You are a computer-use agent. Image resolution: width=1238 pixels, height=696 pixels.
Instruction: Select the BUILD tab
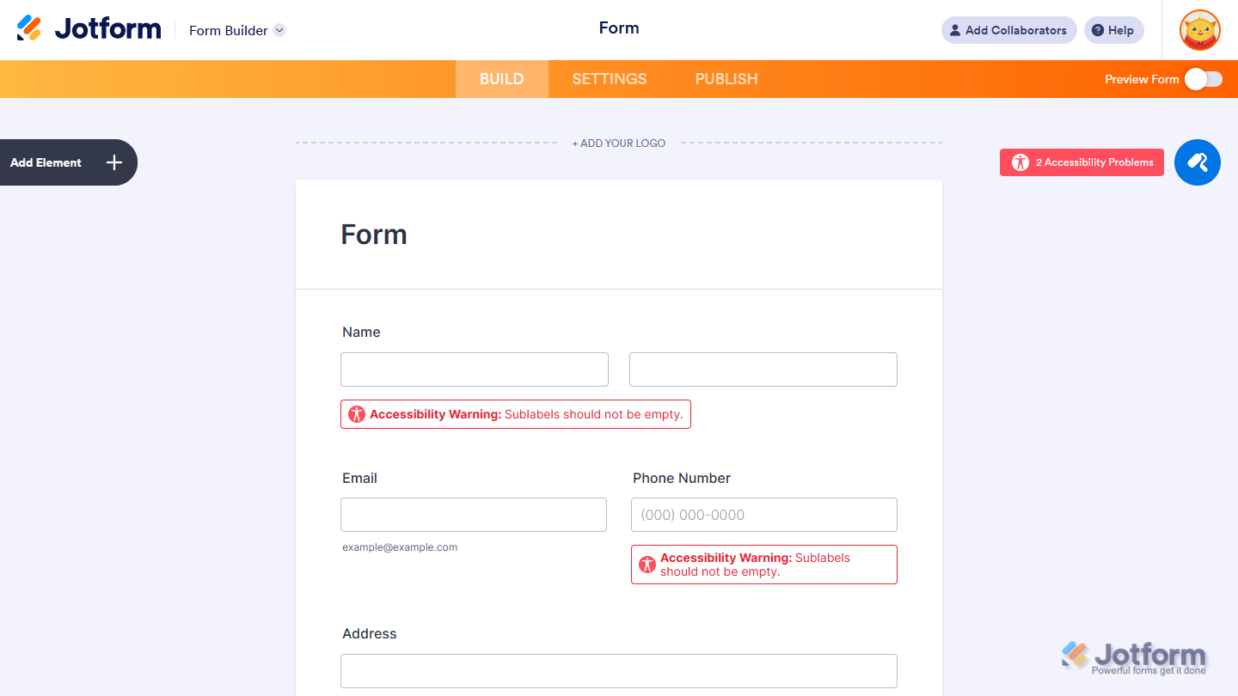pos(501,78)
